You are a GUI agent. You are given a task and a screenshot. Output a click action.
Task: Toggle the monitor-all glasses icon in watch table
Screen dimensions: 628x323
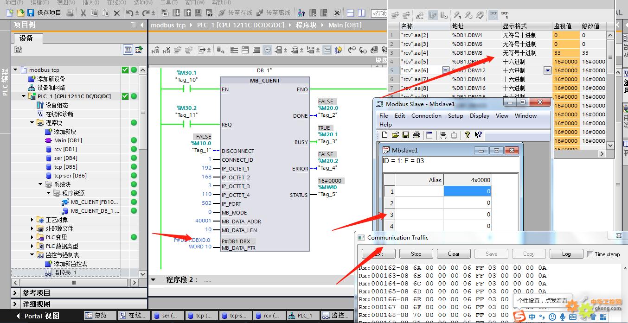(x=493, y=15)
